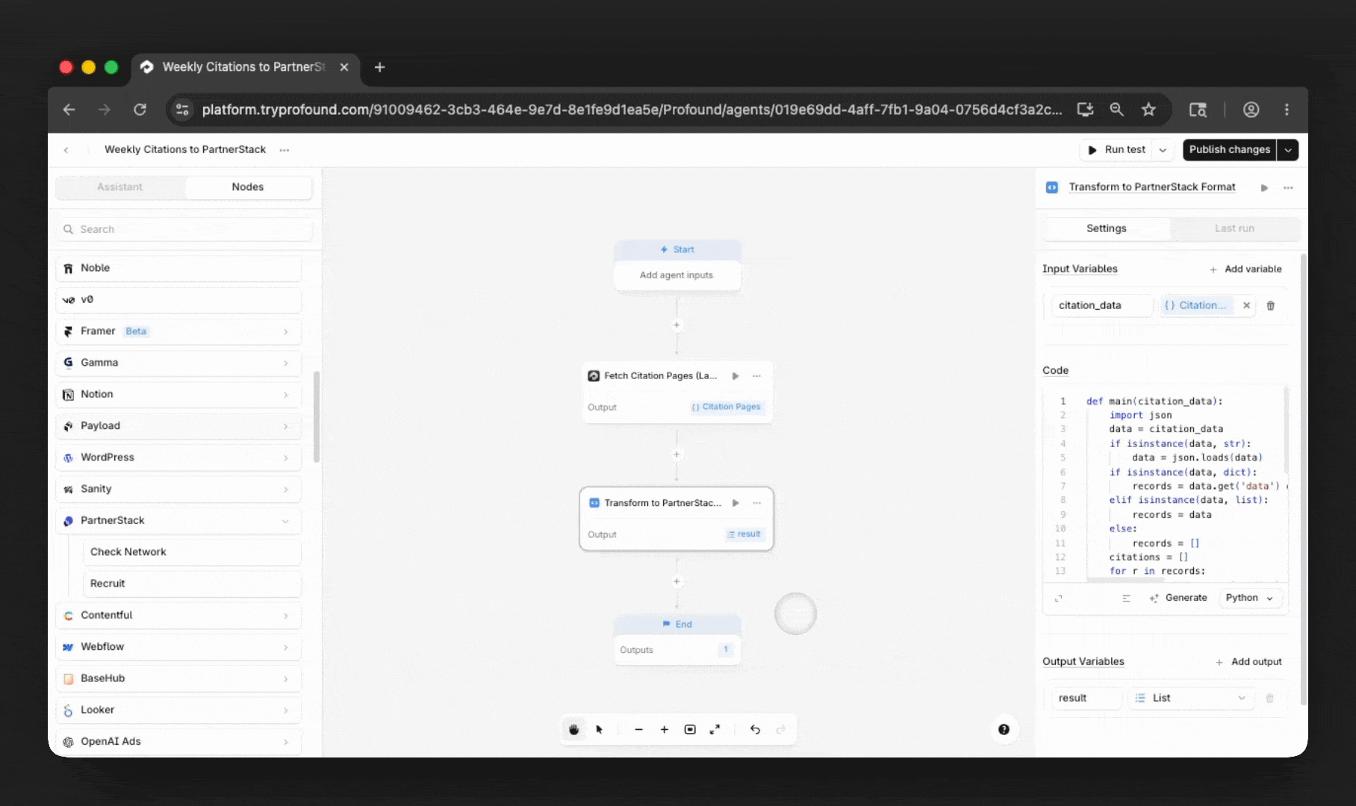Switch to the Settings tab
Image resolution: width=1356 pixels, height=806 pixels.
click(x=1106, y=228)
